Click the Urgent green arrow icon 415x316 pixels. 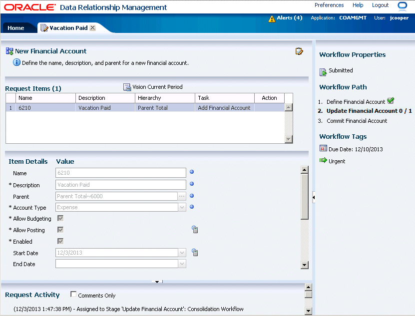[323, 160]
